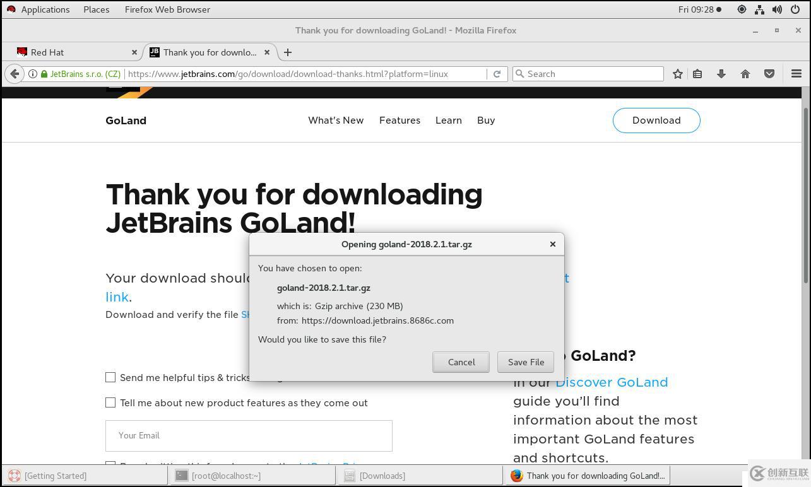Close the GoLand download tab
Screen dimensions: 811x487
pos(267,52)
